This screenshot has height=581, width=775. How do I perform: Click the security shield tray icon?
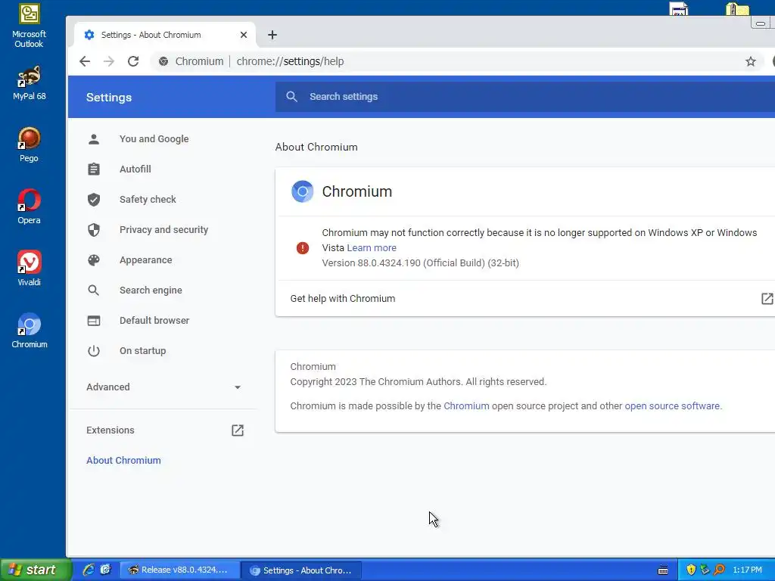[x=691, y=570]
